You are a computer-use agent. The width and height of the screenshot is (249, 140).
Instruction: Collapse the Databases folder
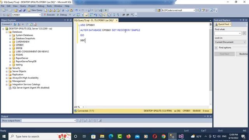pyautogui.click(x=7, y=32)
